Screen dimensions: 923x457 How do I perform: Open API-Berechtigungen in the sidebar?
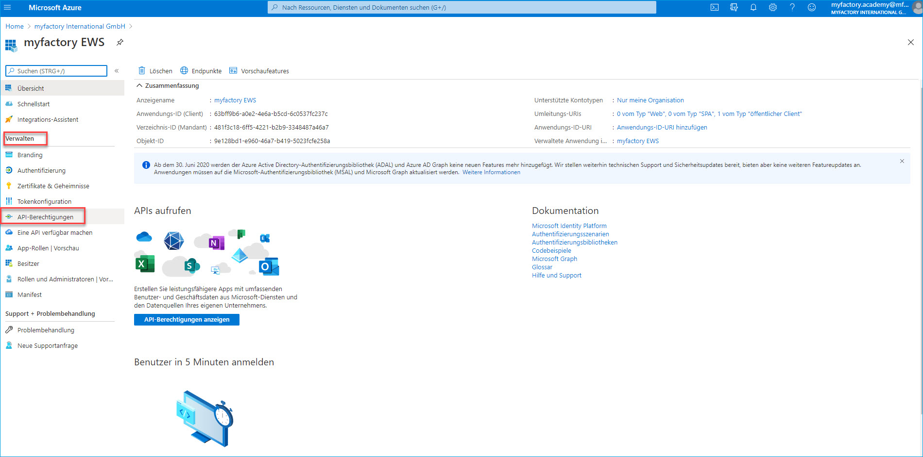[x=62, y=217]
